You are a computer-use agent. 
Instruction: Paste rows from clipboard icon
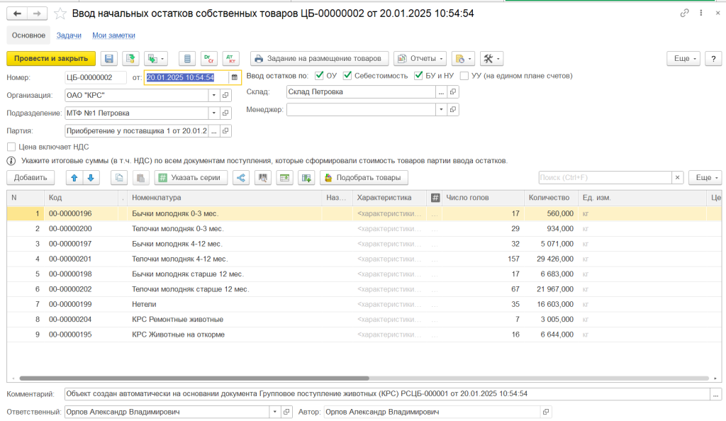click(x=141, y=178)
